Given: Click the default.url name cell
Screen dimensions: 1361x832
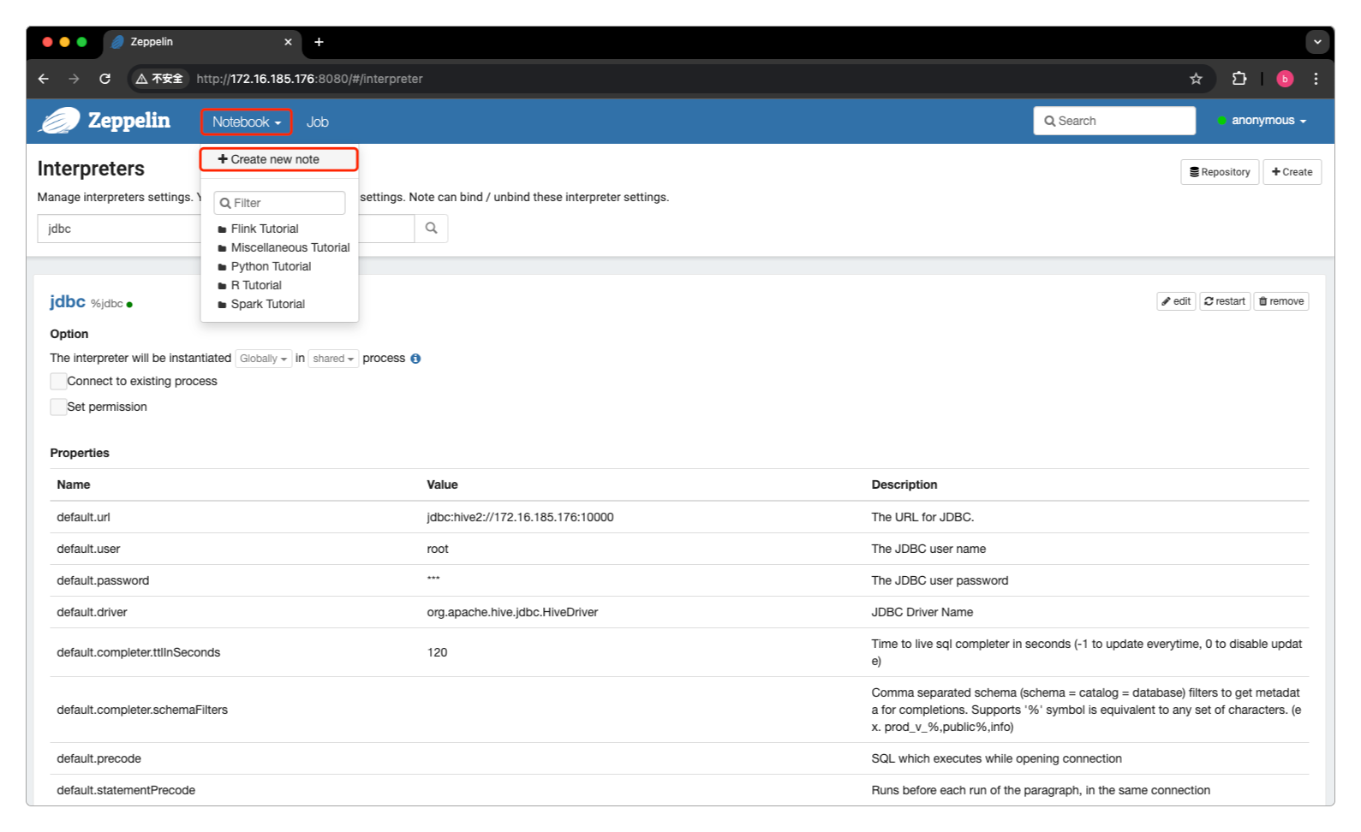Looking at the screenshot, I should point(83,517).
